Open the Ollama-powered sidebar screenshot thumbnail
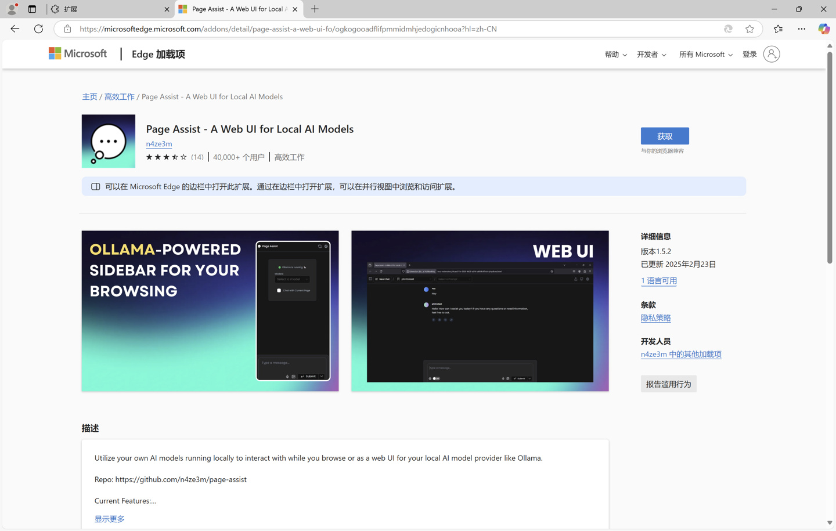 click(x=210, y=310)
